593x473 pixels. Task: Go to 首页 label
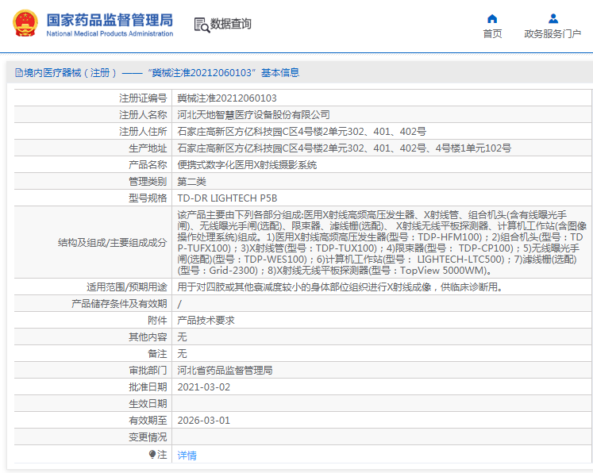click(492, 34)
